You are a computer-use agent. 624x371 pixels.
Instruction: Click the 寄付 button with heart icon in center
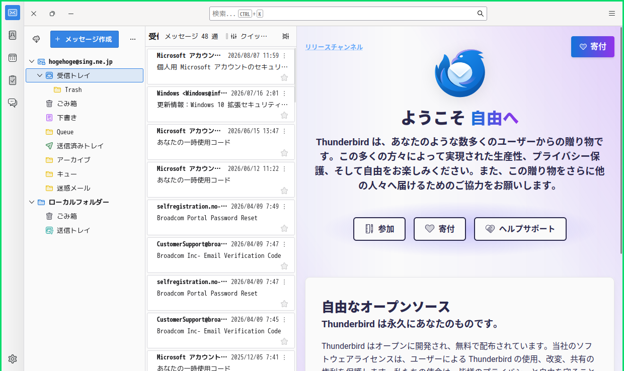click(x=440, y=229)
